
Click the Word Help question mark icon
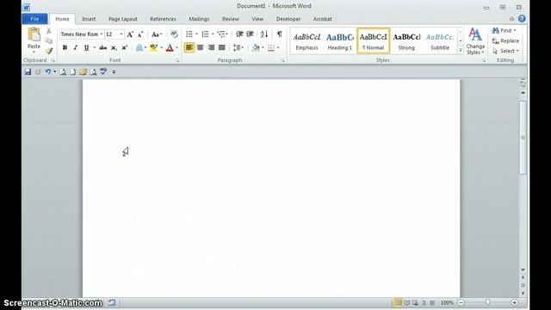[x=522, y=19]
